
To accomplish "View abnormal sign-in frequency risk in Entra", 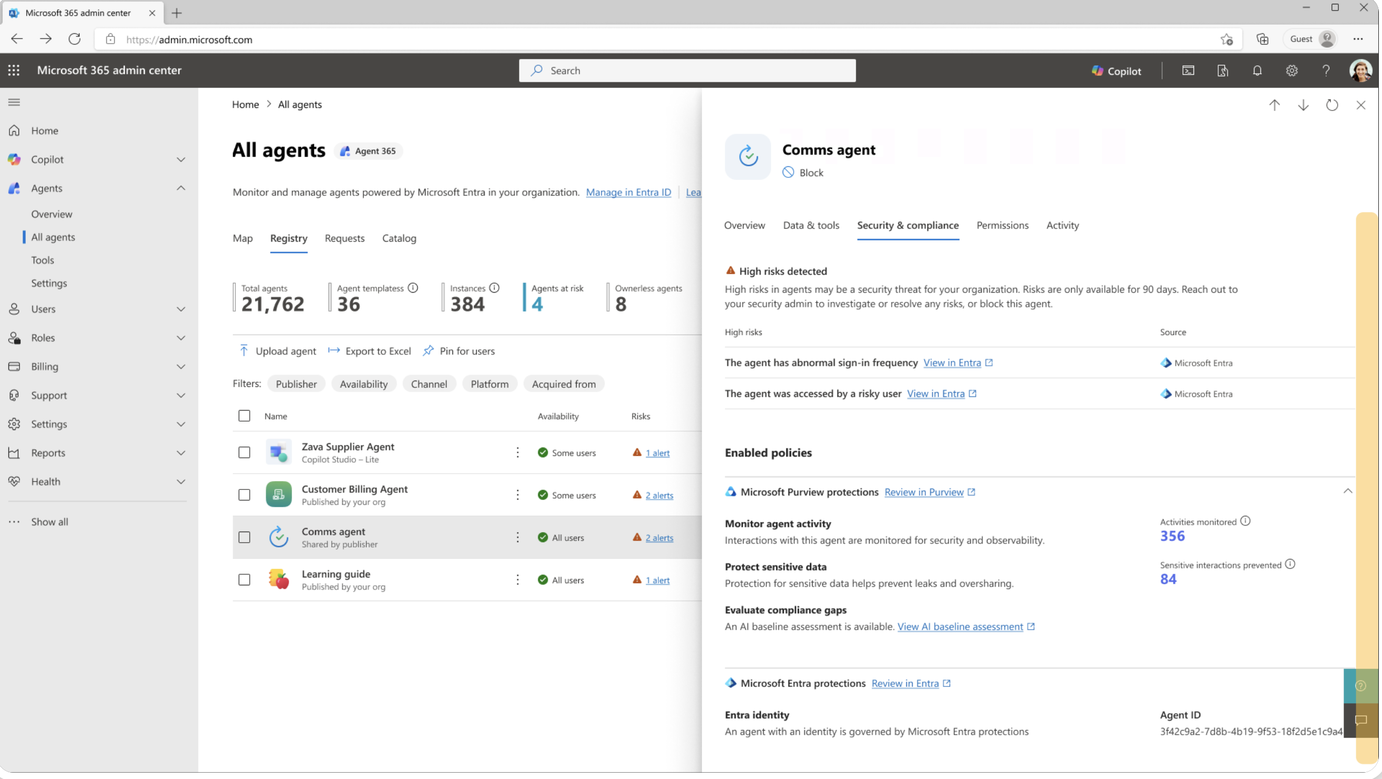I will coord(957,363).
